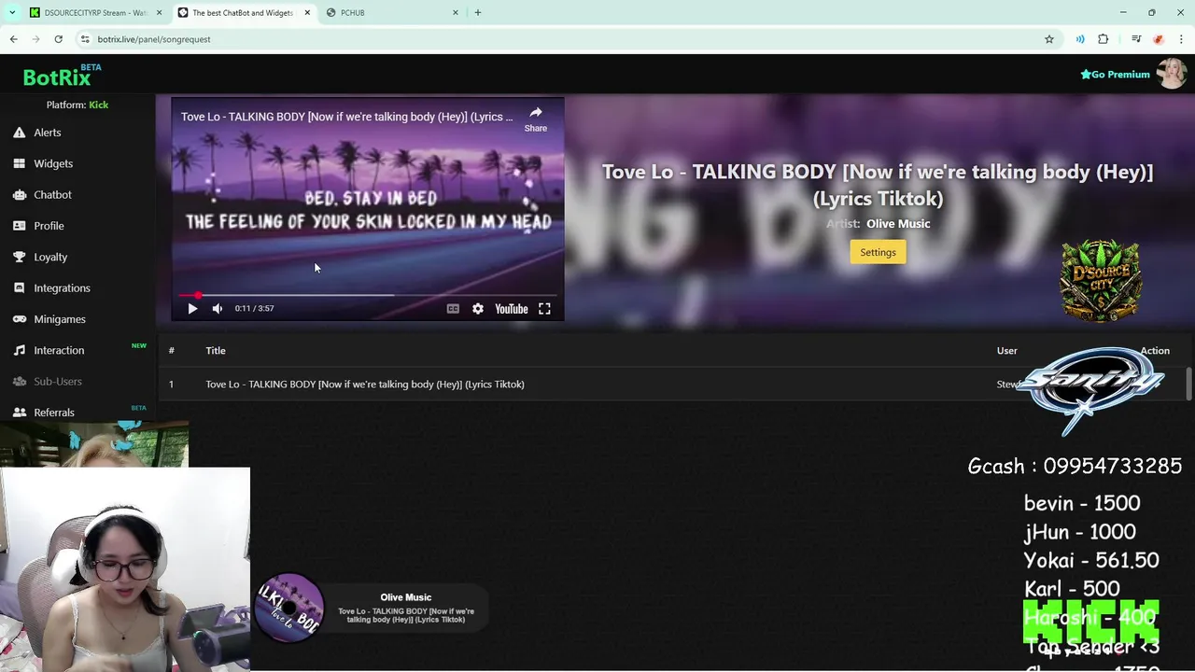This screenshot has height=672, width=1195.
Task: Open the Chatbot robot icon
Action: 19,194
